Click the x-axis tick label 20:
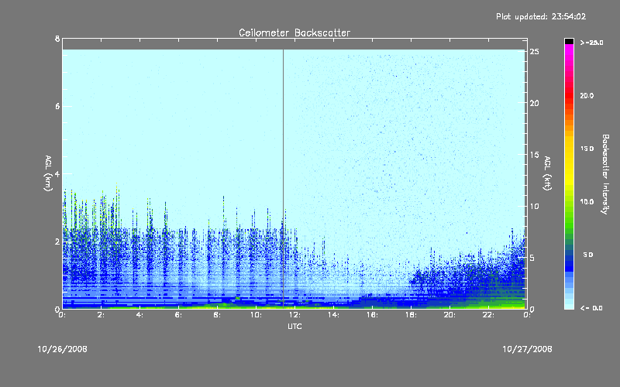This screenshot has width=620, height=387. [x=449, y=315]
